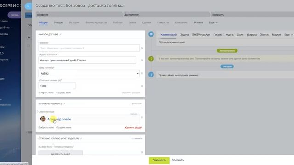The image size is (294, 165).
Task: Expand the Еще menu in the timeline toolbar
Action: 288,35
